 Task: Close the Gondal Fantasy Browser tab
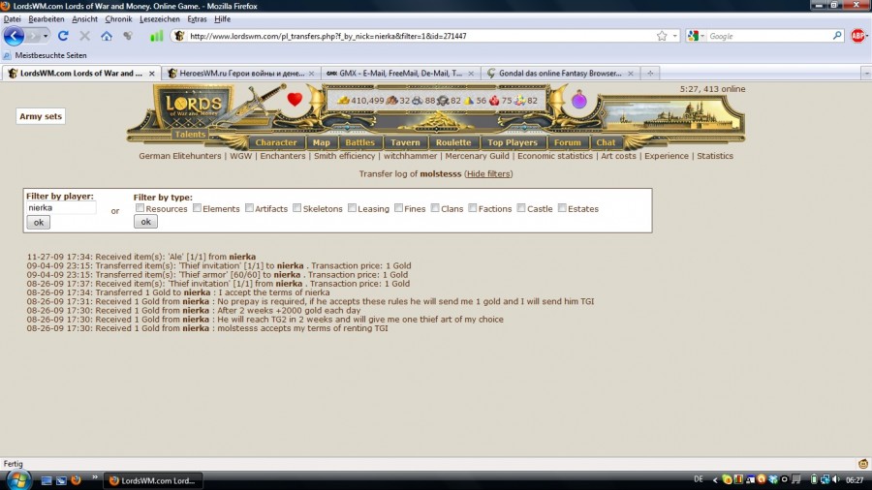click(631, 74)
